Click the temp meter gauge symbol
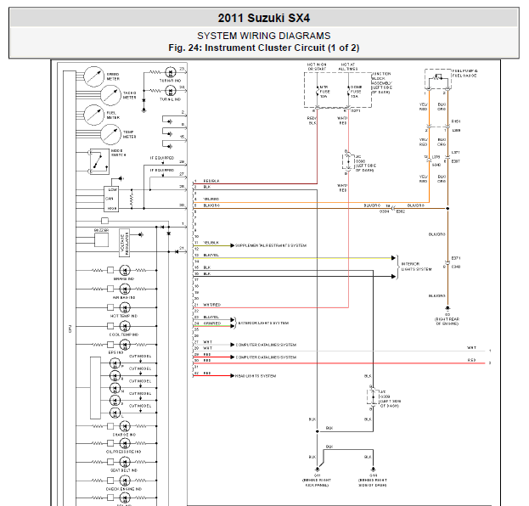 click(110, 134)
